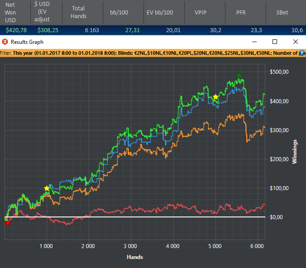Screen dimensions: 306x268
Task: Click the Results Graph app logo icon
Action: [x=5, y=42]
